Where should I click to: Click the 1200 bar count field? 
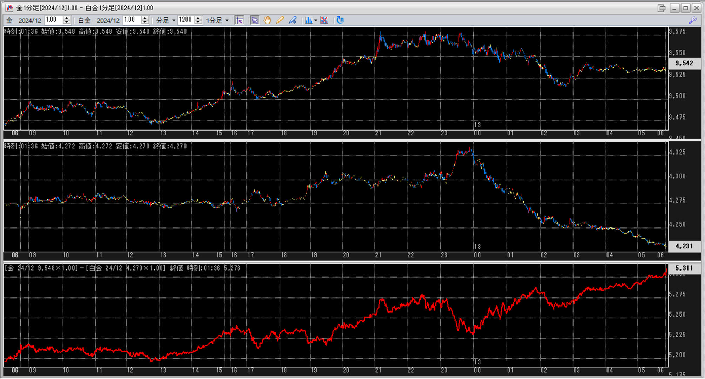[x=185, y=20]
